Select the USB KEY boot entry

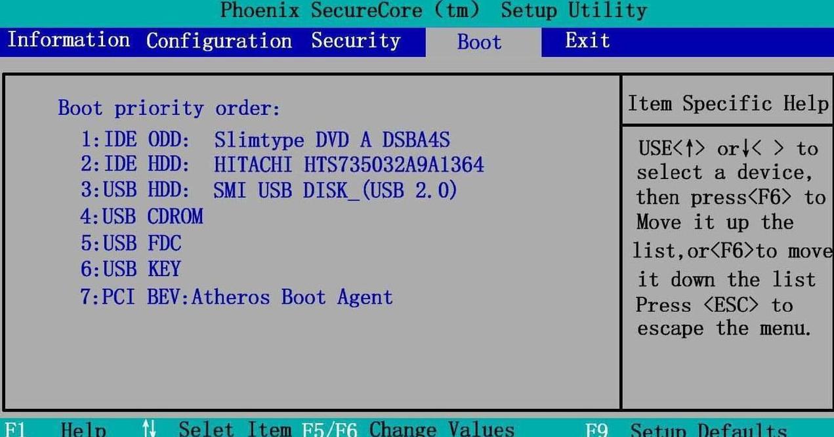[x=131, y=269]
